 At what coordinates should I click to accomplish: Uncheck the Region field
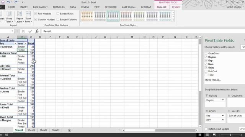tap(206, 57)
